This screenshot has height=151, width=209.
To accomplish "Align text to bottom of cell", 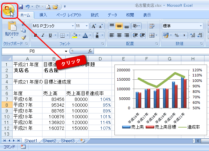I will click(x=126, y=26).
